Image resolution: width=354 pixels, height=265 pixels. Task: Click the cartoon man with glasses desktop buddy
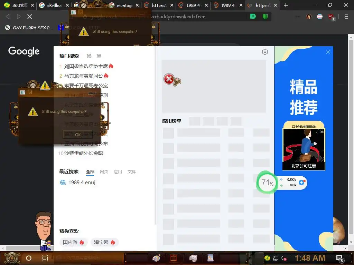(44, 231)
